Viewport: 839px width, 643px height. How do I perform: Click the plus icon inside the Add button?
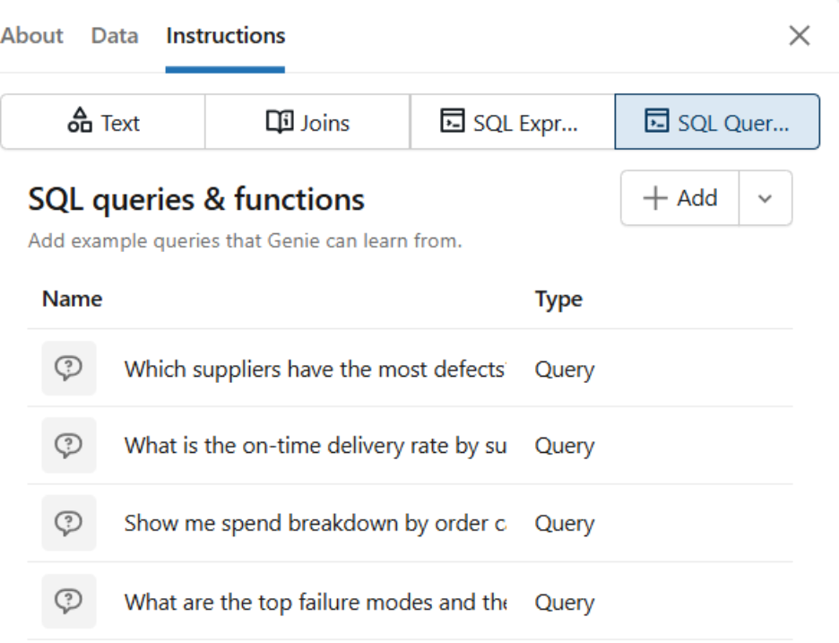point(654,197)
